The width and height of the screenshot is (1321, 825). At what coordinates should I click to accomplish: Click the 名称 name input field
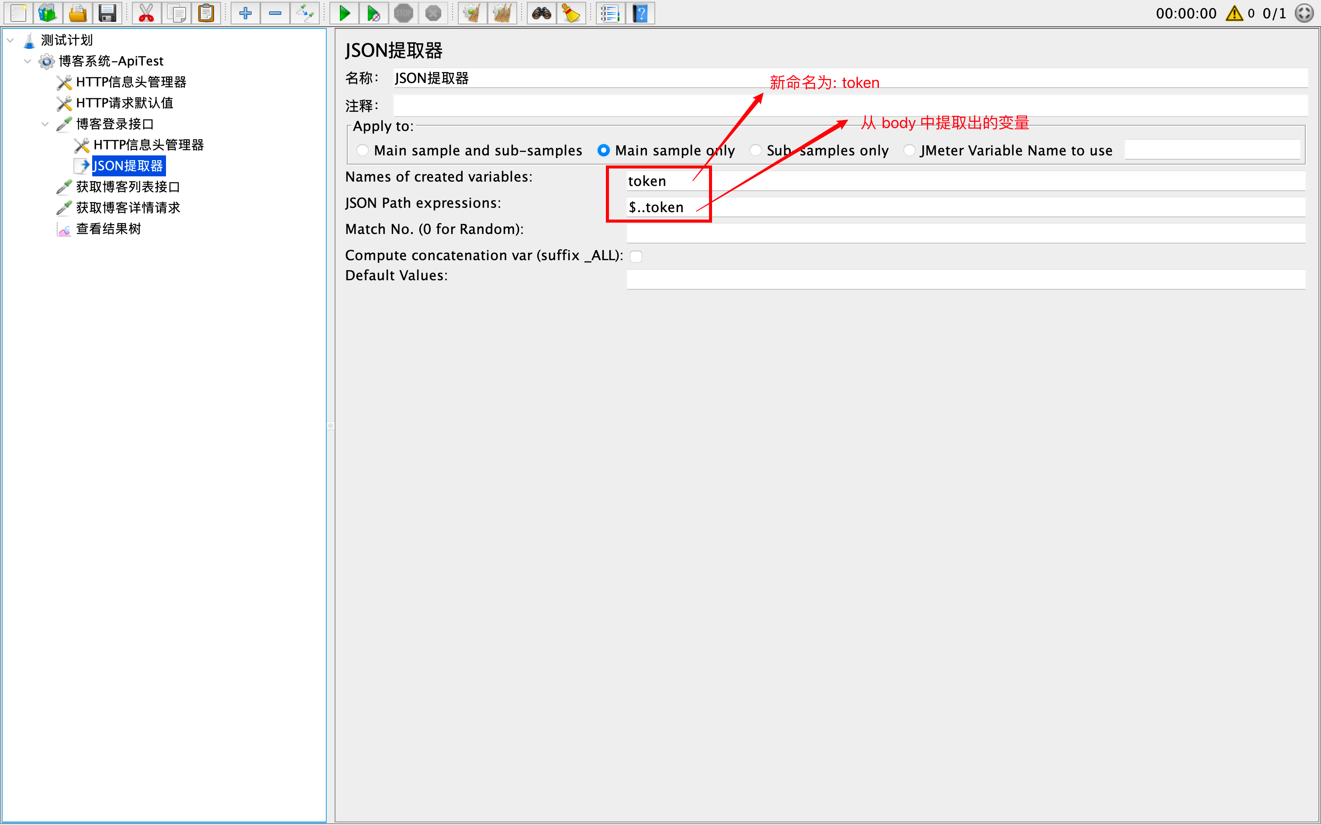click(850, 78)
